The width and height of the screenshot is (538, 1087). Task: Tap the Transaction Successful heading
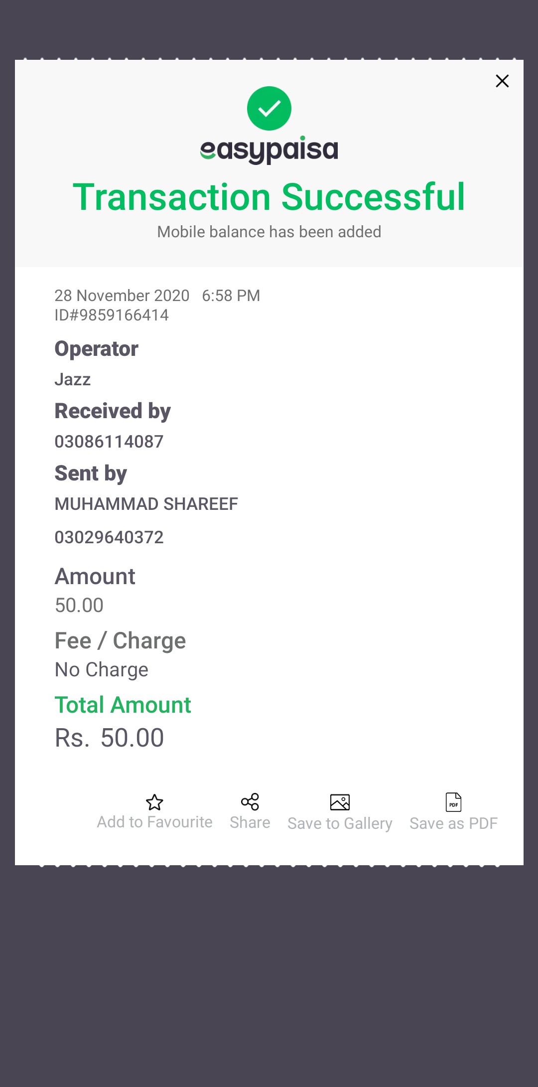click(269, 197)
